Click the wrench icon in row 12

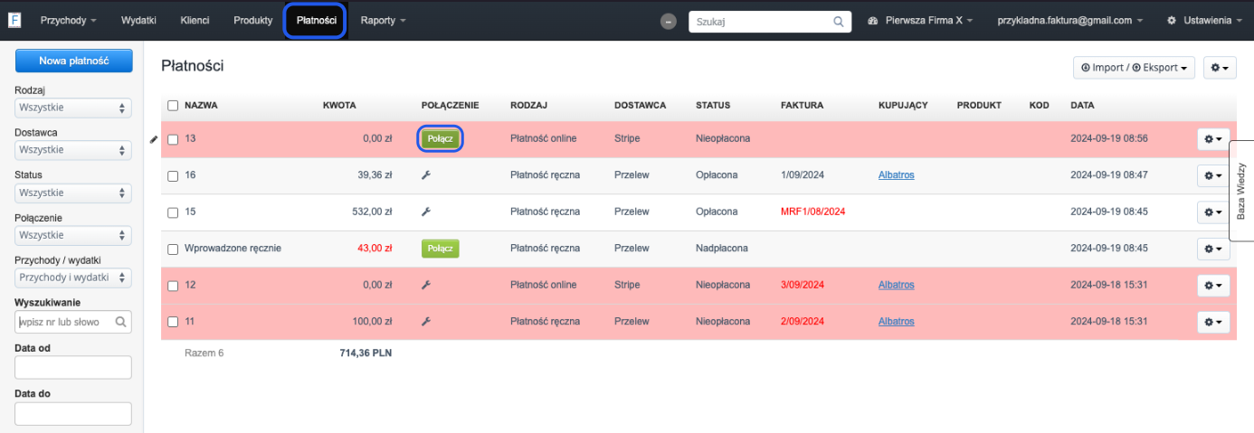[426, 285]
